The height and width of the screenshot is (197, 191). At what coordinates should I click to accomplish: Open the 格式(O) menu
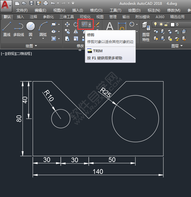[x=96, y=10]
